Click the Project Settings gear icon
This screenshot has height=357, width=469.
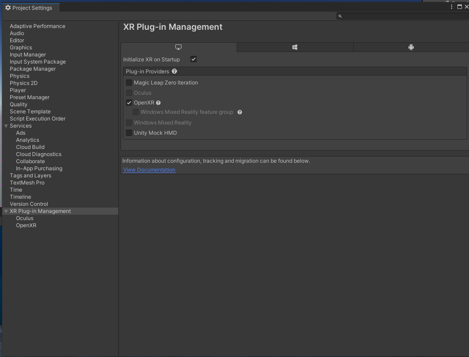coord(8,8)
